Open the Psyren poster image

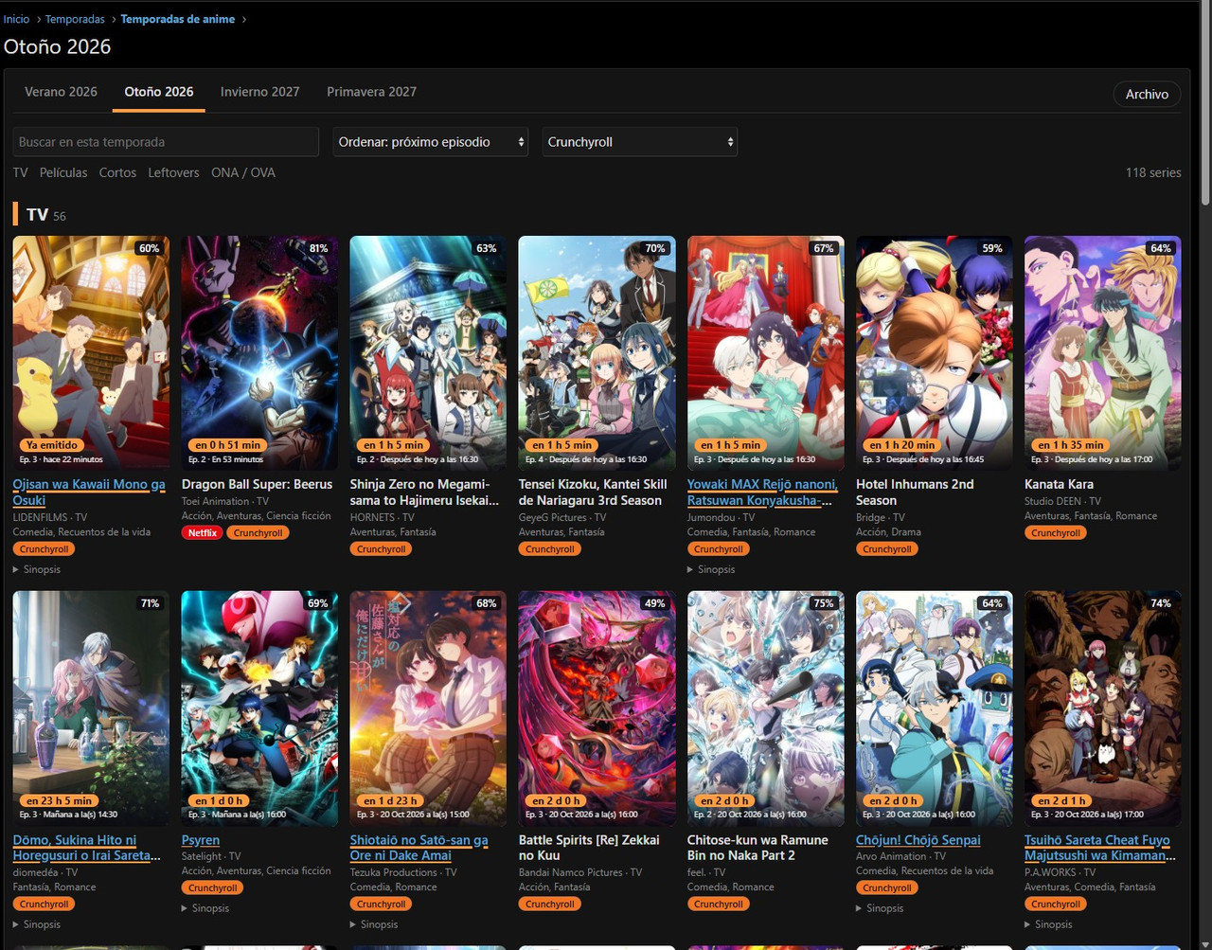[259, 708]
